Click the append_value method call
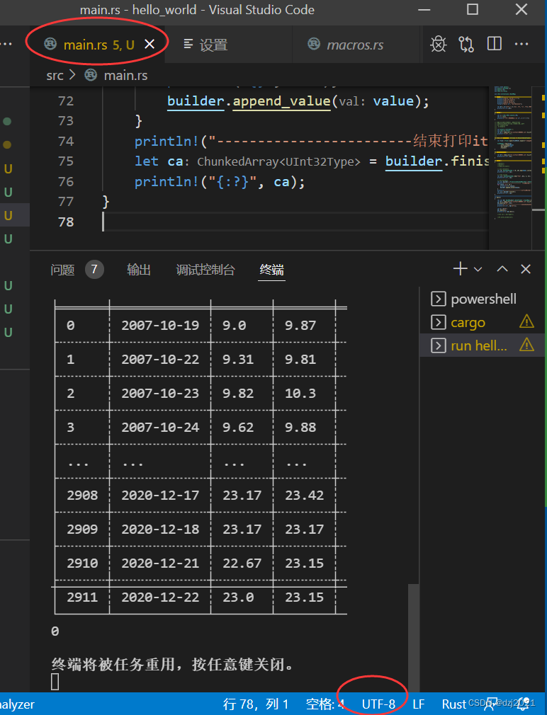 tap(281, 101)
